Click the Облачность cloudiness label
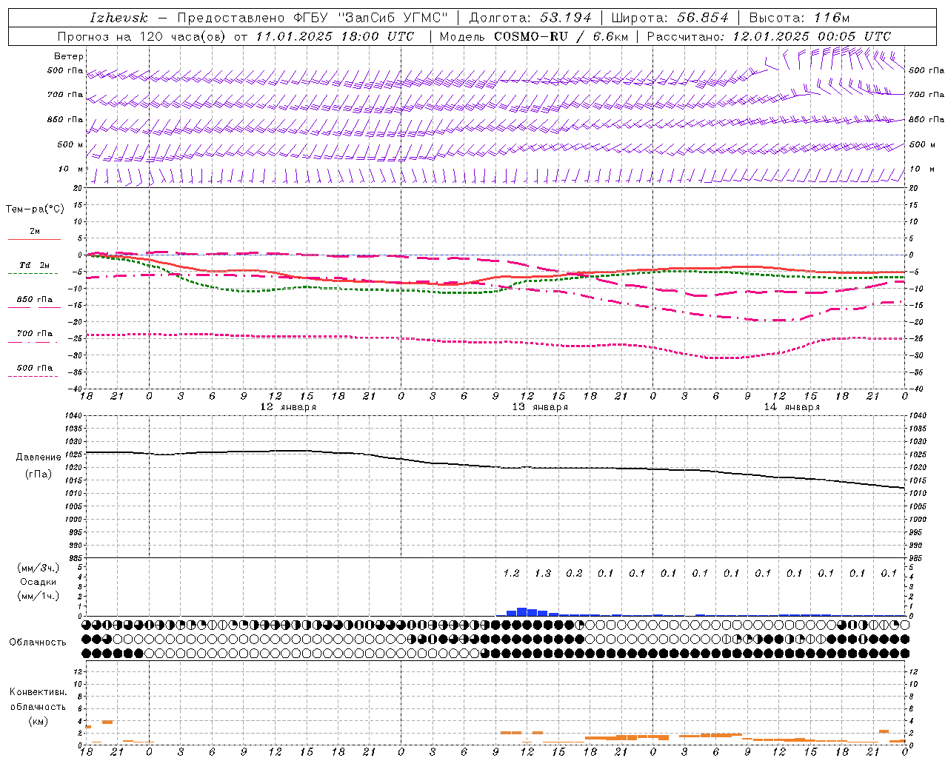948x758 pixels. (38, 643)
